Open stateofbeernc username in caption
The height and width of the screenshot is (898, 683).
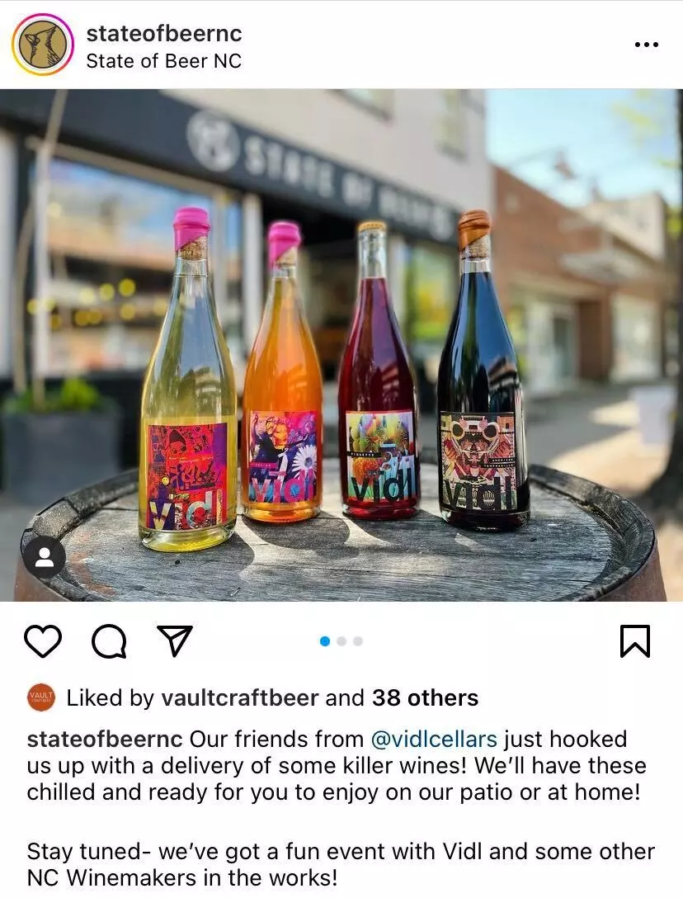pos(105,739)
